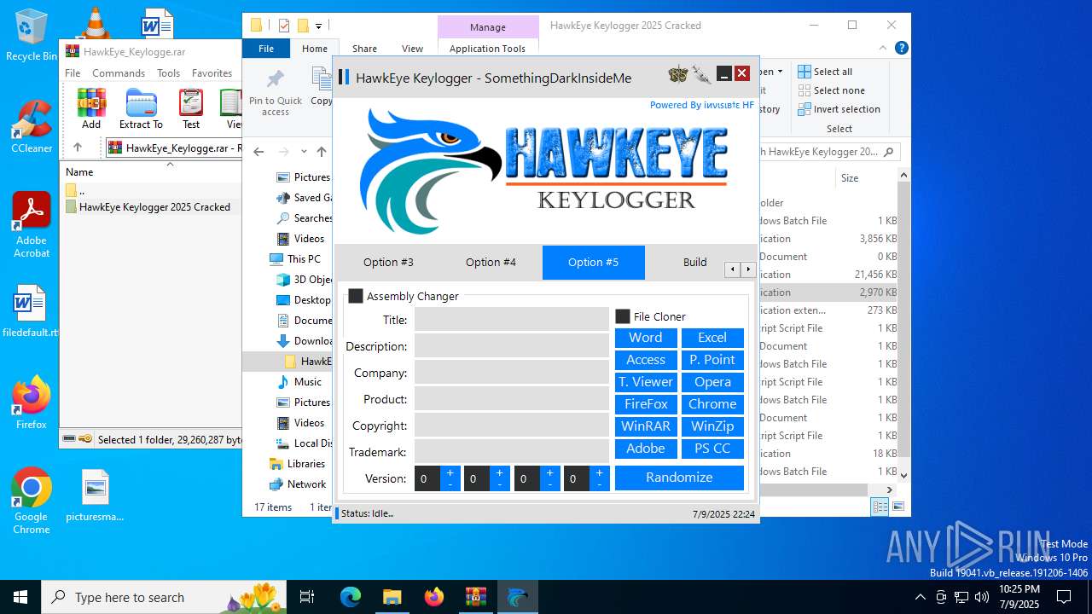Open File Explorer help icon
Image resolution: width=1092 pixels, height=614 pixels.
tap(901, 49)
